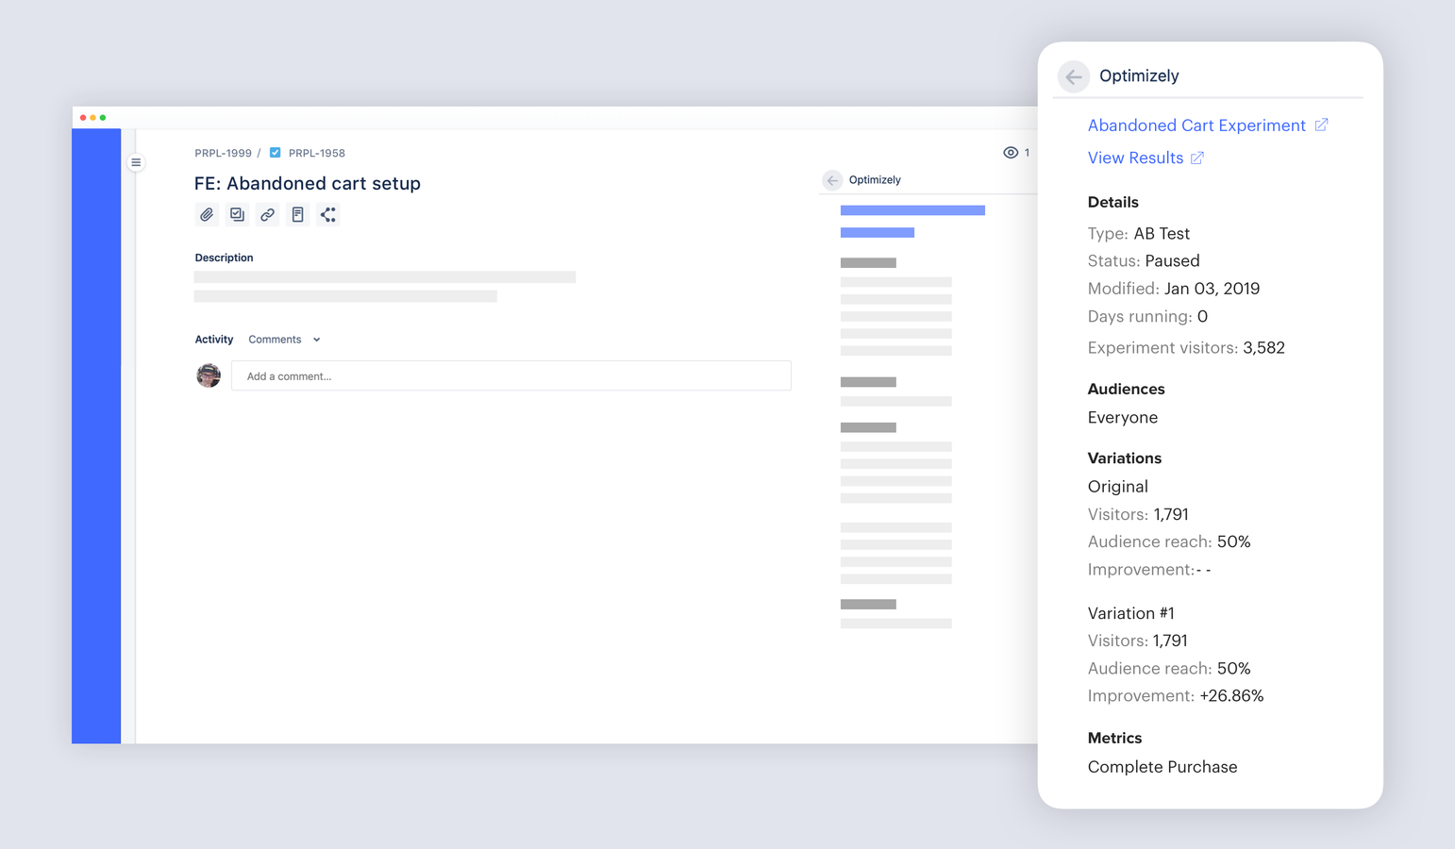Open the Comments activity dropdown
Image resolution: width=1455 pixels, height=849 pixels.
(x=284, y=340)
